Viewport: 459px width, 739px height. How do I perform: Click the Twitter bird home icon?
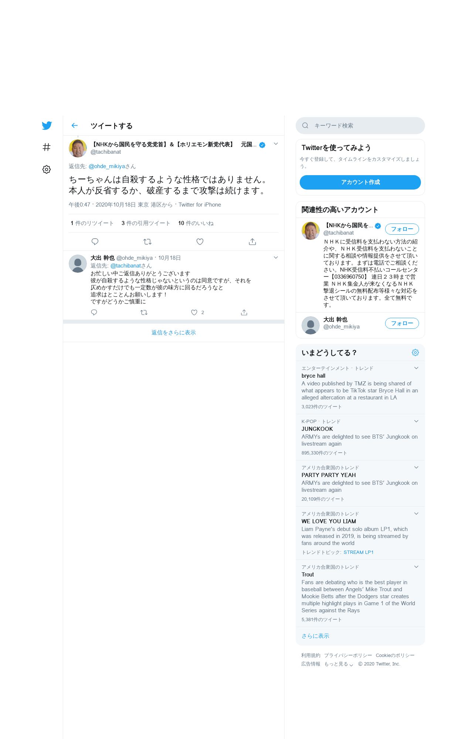[47, 126]
